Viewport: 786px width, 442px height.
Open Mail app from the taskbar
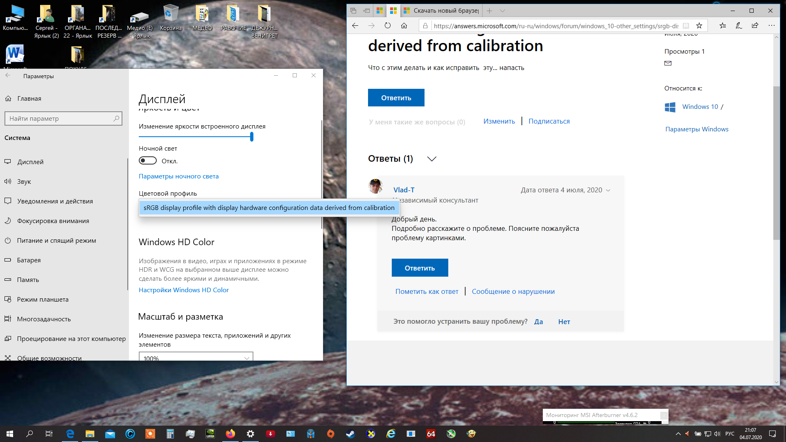click(110, 434)
